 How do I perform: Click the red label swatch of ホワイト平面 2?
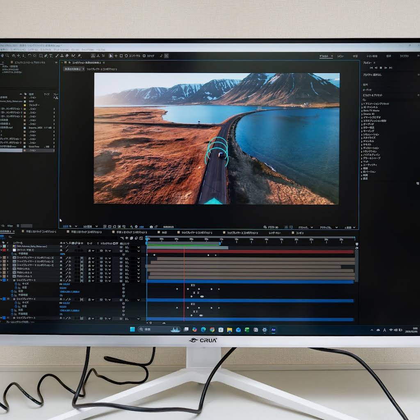pyautogui.click(x=4, y=250)
